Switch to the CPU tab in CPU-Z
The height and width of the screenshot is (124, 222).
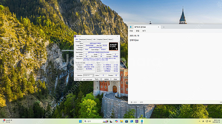tap(77, 39)
